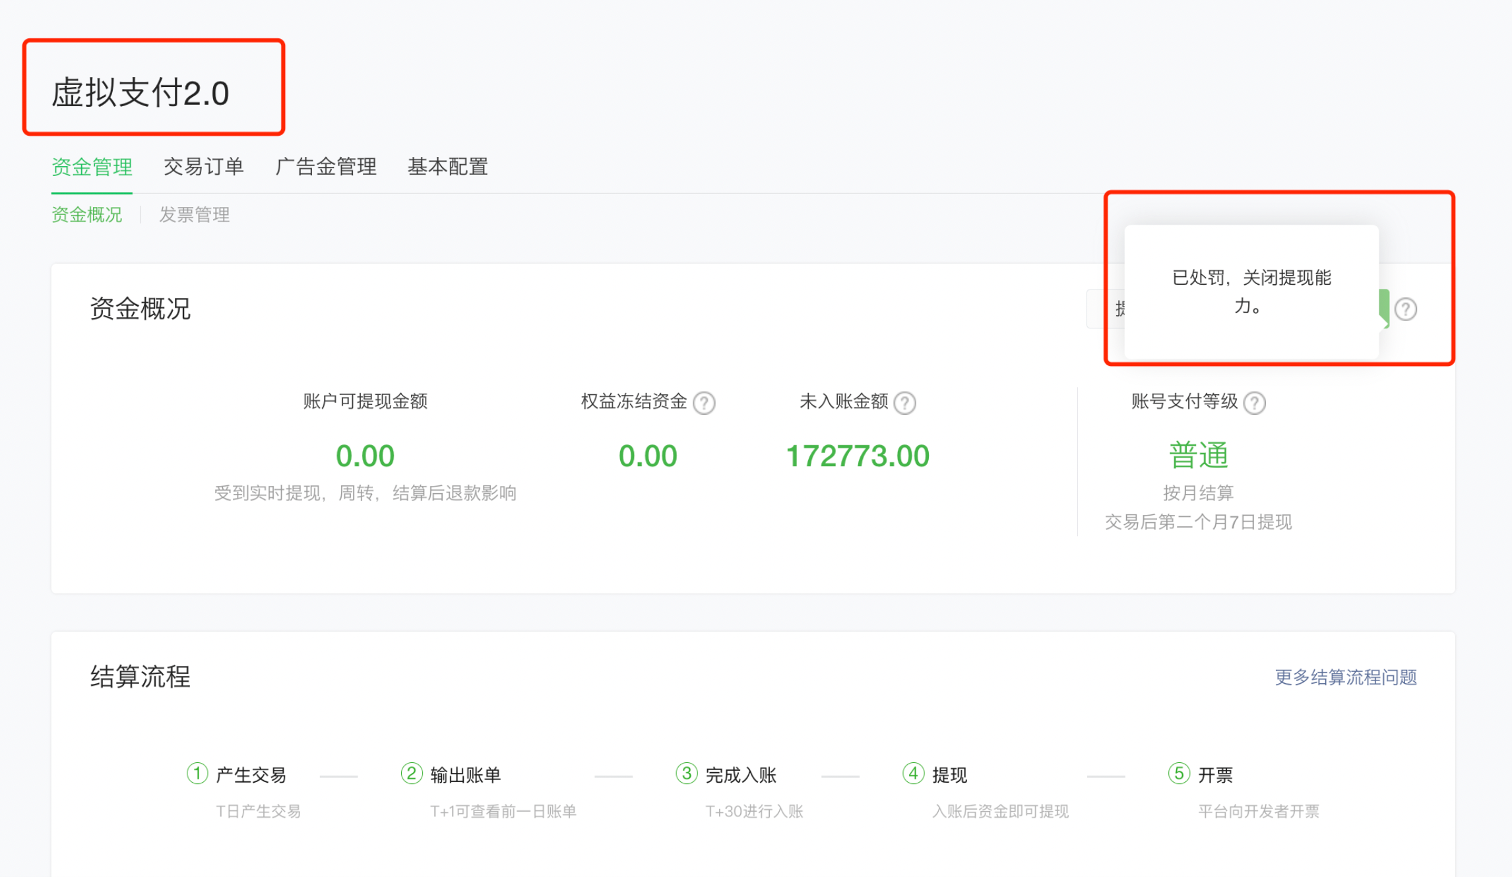Image resolution: width=1512 pixels, height=877 pixels.
Task: Click the 已处罚，关闭提现能力 tooltip popup
Action: (1251, 291)
